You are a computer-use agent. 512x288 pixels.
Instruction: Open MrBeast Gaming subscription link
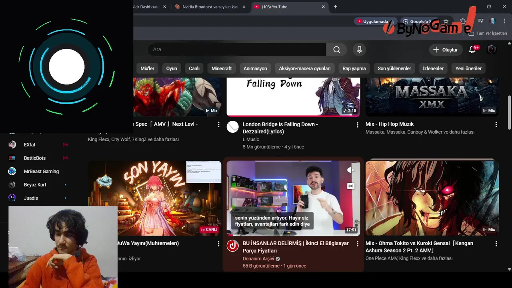pyautogui.click(x=41, y=171)
